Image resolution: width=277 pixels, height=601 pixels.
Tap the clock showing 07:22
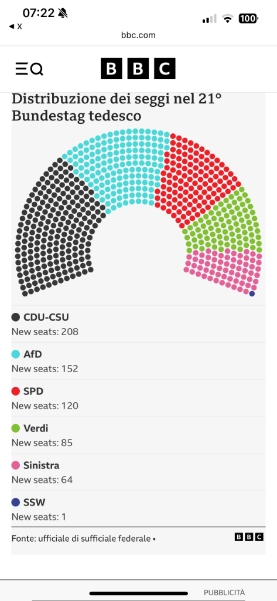click(x=39, y=13)
